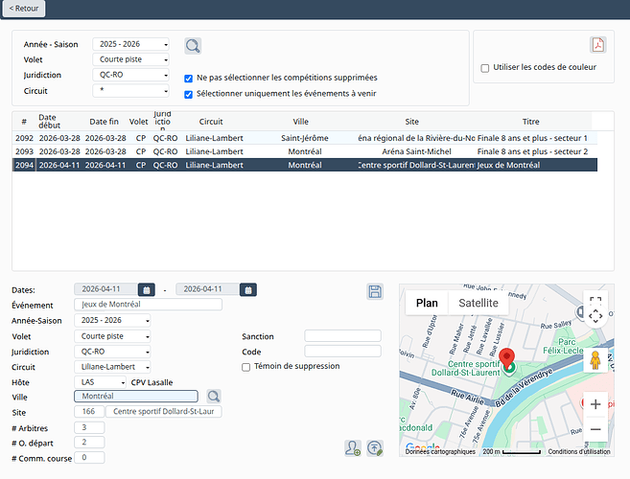Check 'Témoin de suppression' box
630x479 pixels.
point(245,367)
